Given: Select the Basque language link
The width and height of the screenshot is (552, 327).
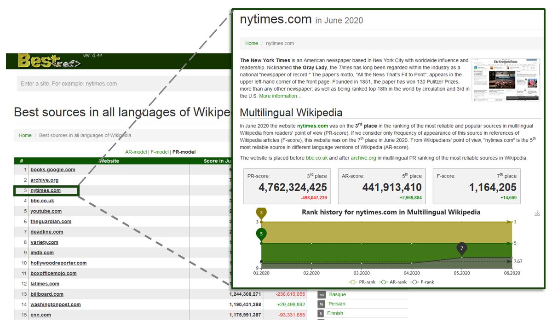Looking at the screenshot, I should click(338, 295).
